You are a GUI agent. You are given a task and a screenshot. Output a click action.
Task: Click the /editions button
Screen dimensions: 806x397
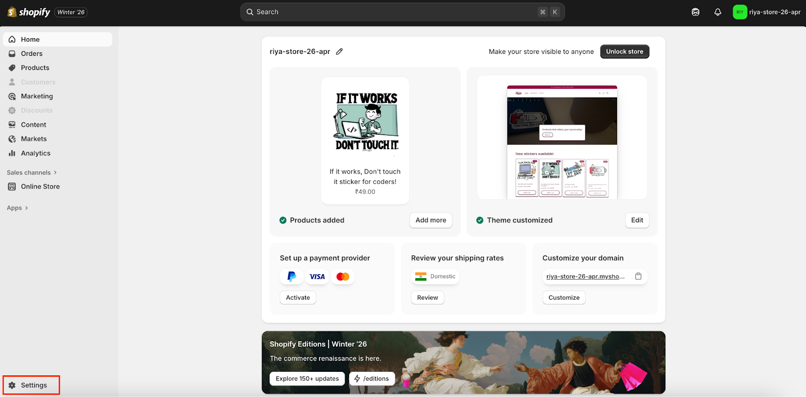click(x=372, y=379)
